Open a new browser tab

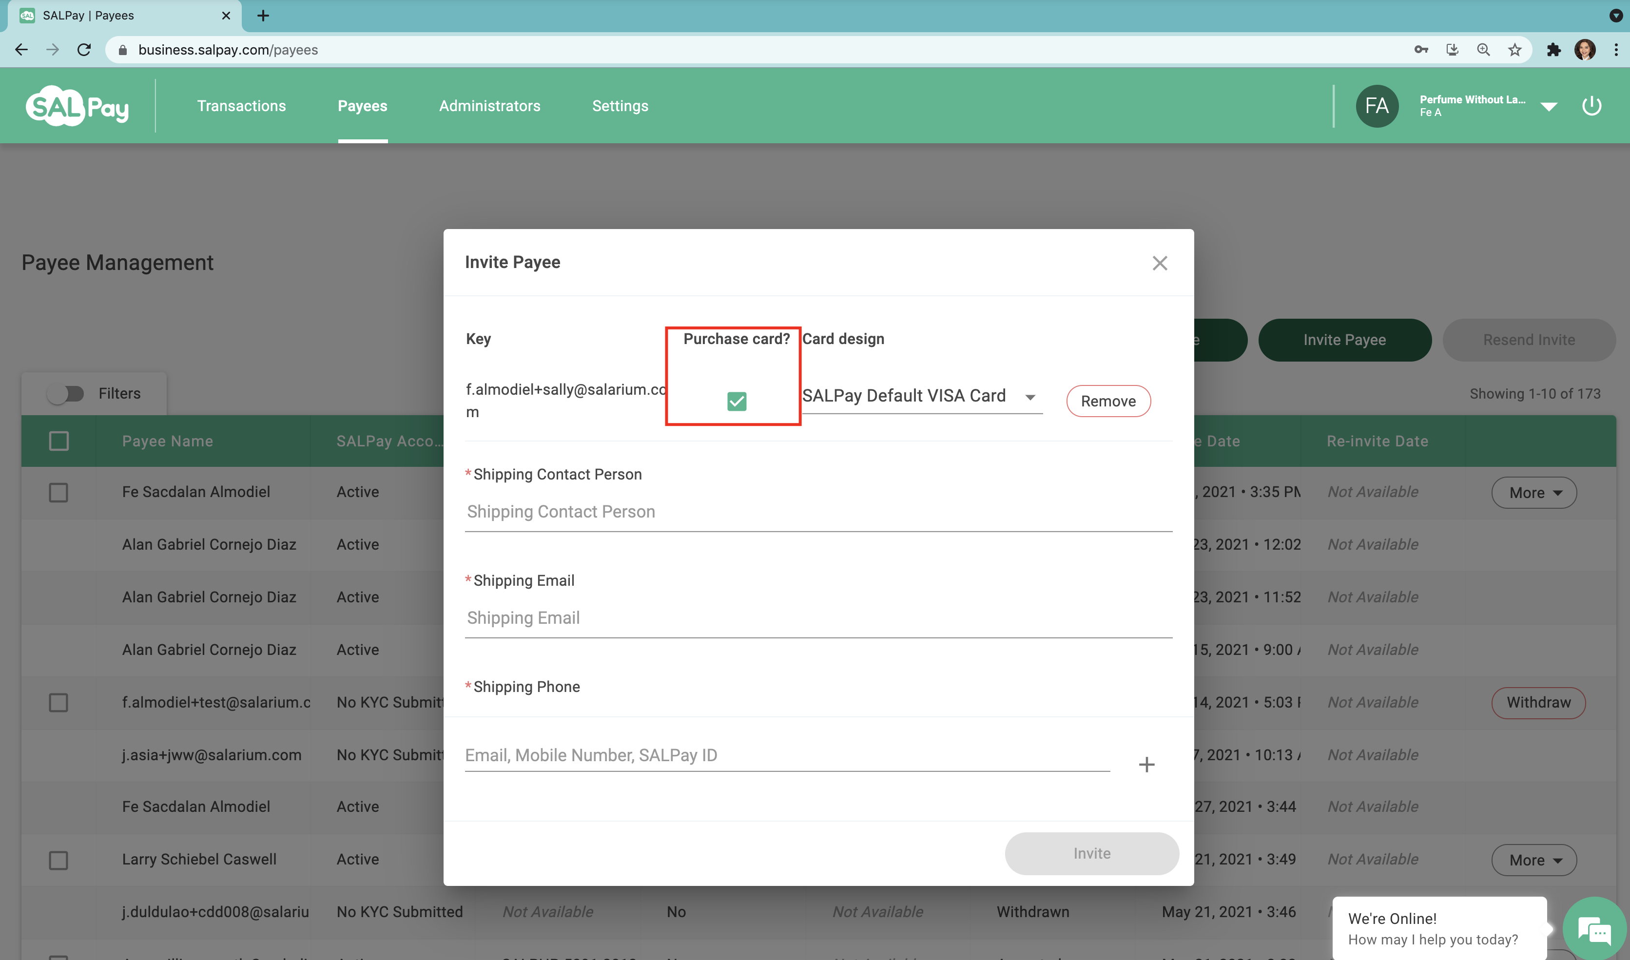[x=263, y=16]
